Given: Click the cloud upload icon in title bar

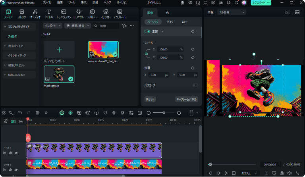Looking at the screenshot, I should [221, 3].
